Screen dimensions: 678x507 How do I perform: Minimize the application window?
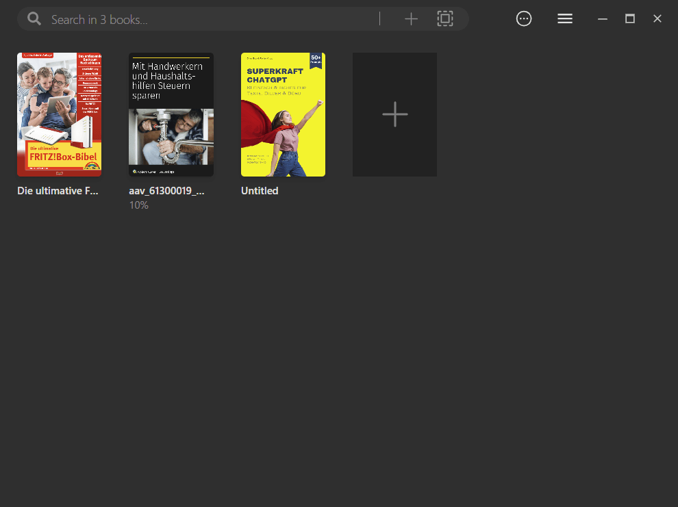pos(602,18)
